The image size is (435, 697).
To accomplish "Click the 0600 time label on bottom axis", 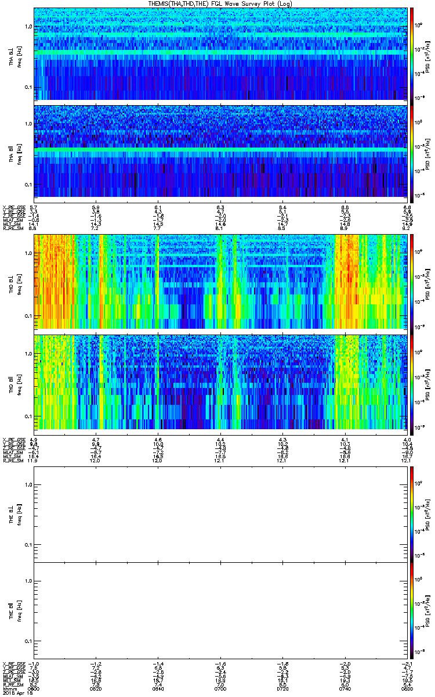I will tap(34, 688).
